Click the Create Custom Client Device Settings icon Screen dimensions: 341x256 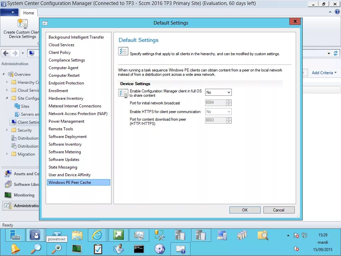[x=23, y=24]
